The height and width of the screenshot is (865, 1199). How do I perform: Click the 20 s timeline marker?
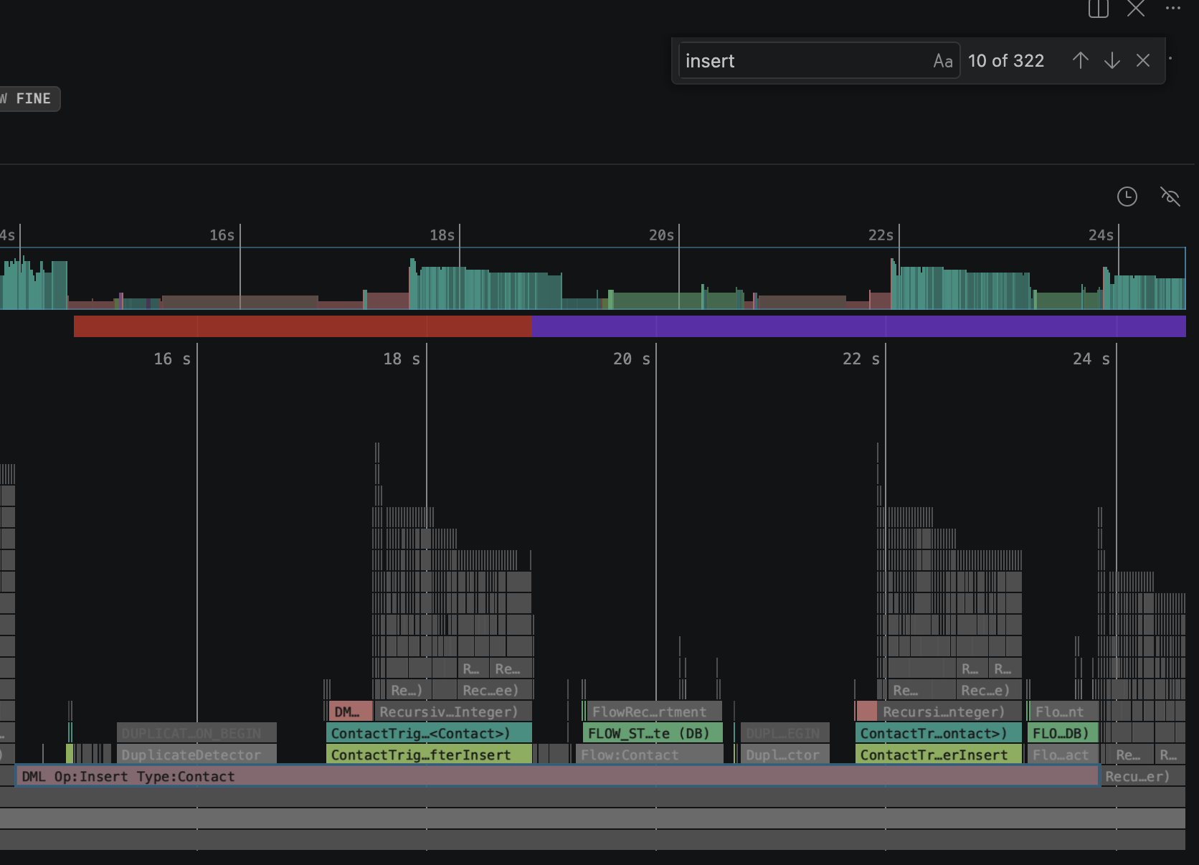[x=632, y=359]
